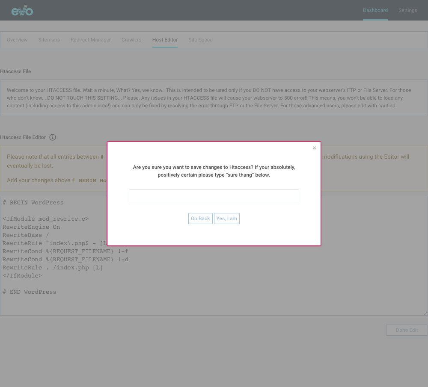
Task: Click the '# BEGIN WordPress' editor line
Action: click(33, 203)
